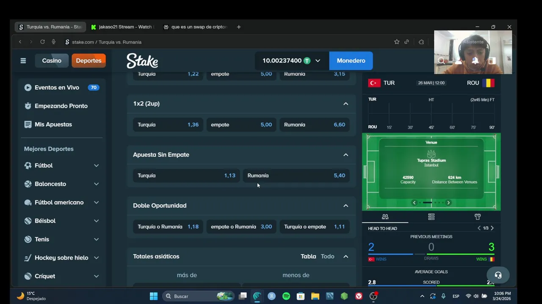Go to previous head-to-head page
Screen dimensions: 542x304
click(479, 228)
